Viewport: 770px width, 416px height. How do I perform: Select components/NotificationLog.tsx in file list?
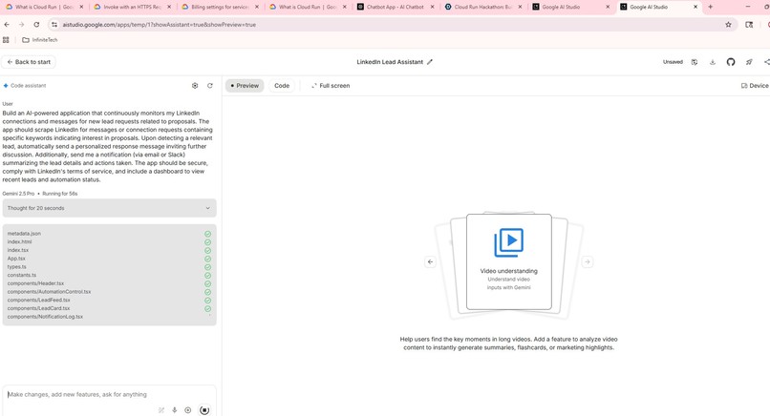(45, 317)
